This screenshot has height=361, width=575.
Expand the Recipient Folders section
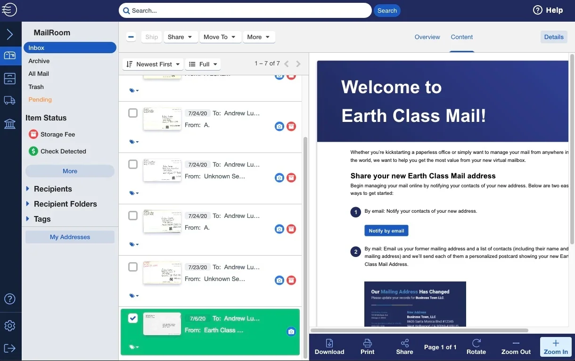[61, 204]
